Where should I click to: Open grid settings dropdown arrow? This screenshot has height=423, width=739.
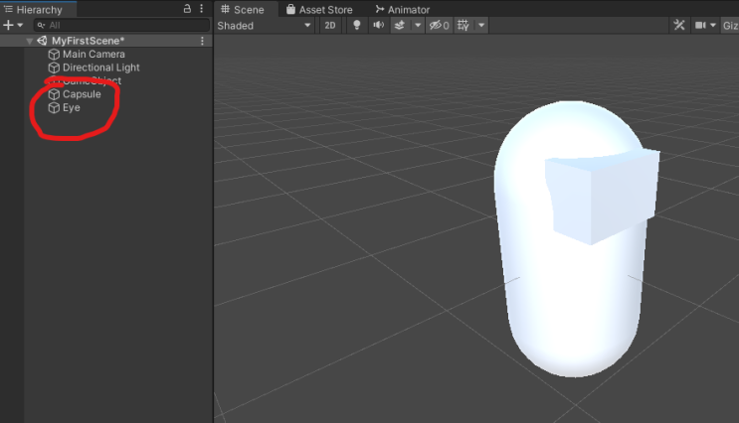click(x=481, y=26)
